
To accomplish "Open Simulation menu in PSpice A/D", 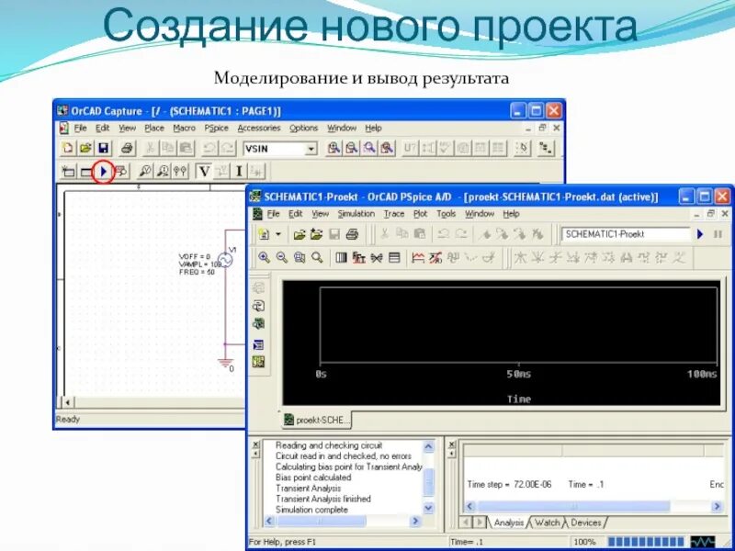I will point(356,213).
